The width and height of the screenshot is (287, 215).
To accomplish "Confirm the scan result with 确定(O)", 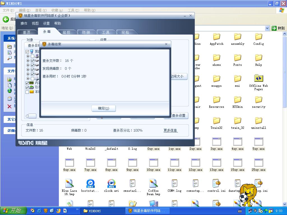I will pyautogui.click(x=104, y=108).
